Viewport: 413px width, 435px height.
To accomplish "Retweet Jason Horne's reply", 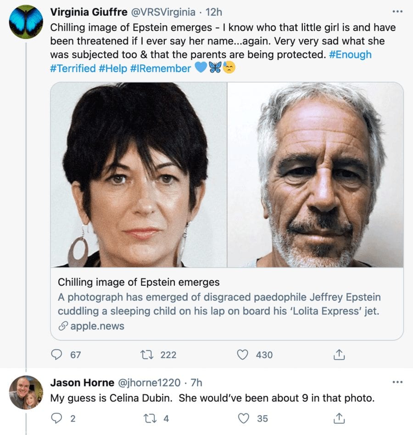I will pos(149,418).
